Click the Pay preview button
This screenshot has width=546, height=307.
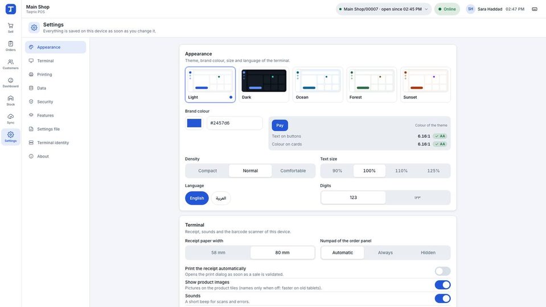[280, 125]
